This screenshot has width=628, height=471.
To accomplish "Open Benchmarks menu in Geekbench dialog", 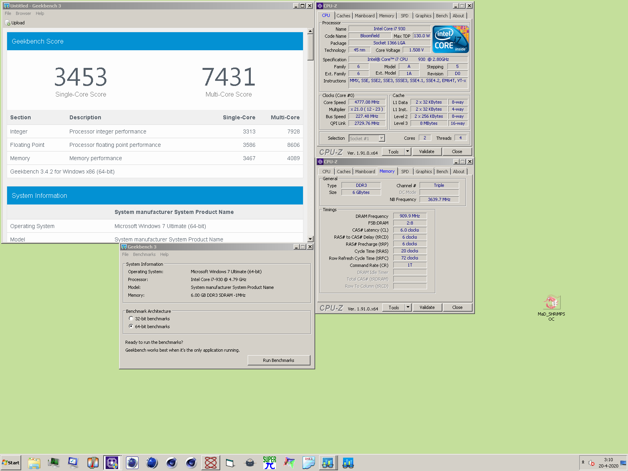I will tap(144, 254).
